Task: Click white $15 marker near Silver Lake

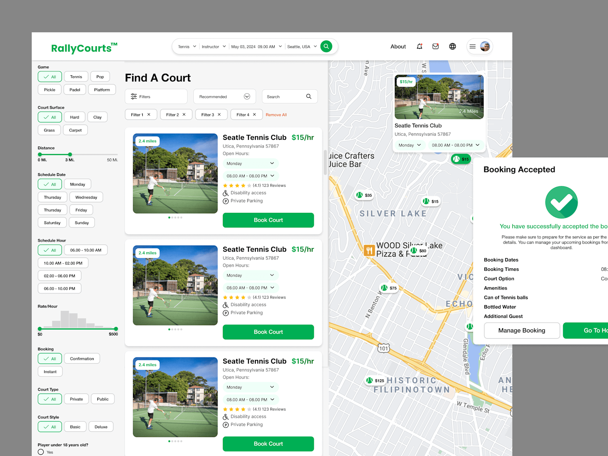Action: pyautogui.click(x=431, y=201)
